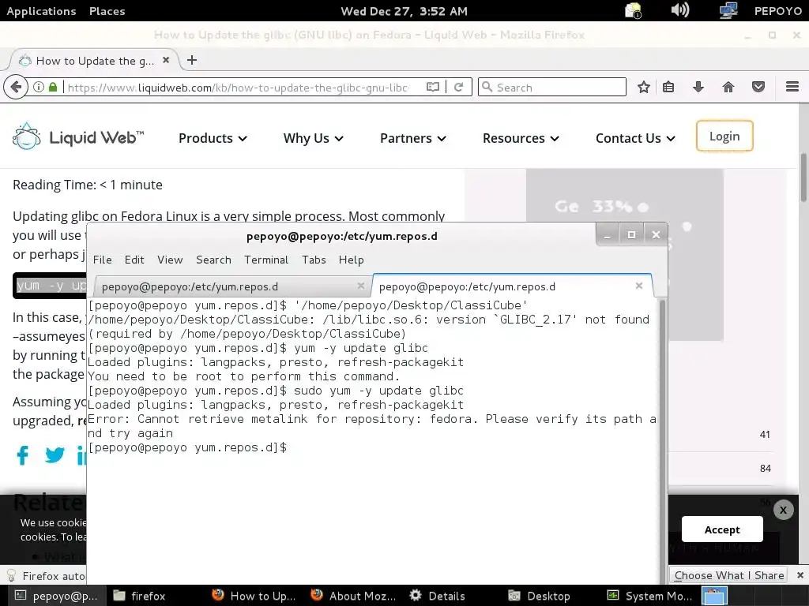Expand the Products dropdown menu
Viewport: 809px width, 606px height.
click(213, 138)
